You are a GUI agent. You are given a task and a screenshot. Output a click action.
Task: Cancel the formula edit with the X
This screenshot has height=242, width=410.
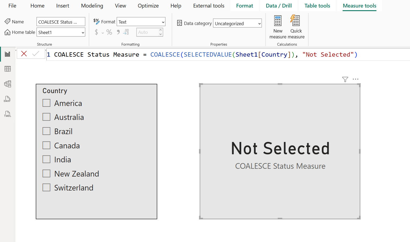point(24,54)
